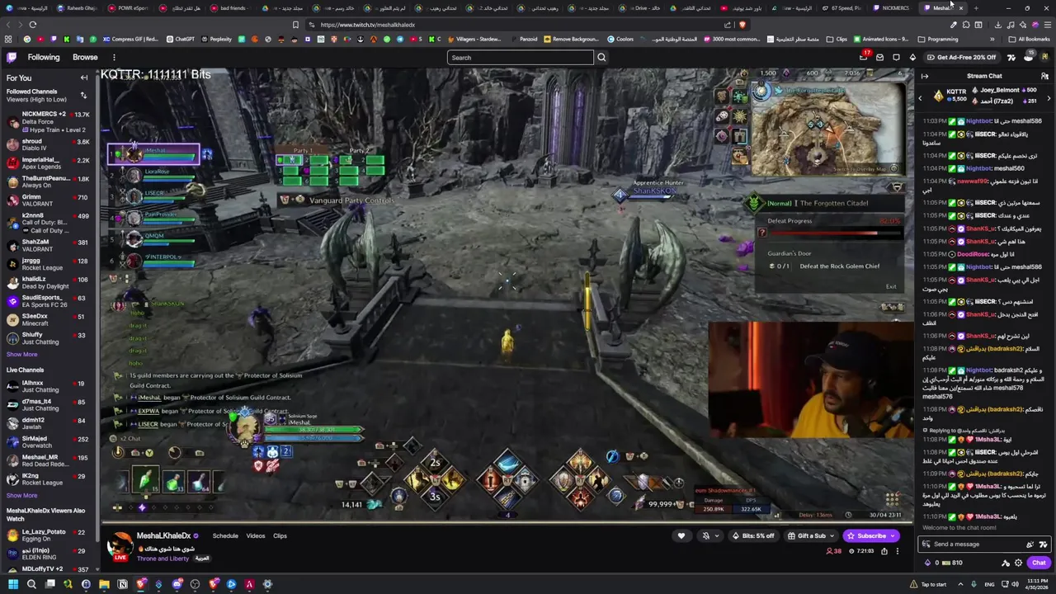Click MeshaLKhaleDx live avatar
The image size is (1056, 594).
click(x=120, y=545)
